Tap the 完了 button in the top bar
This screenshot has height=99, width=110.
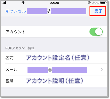[x=98, y=11]
